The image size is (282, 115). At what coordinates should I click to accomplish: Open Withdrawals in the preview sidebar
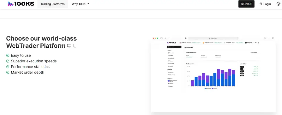point(171,75)
